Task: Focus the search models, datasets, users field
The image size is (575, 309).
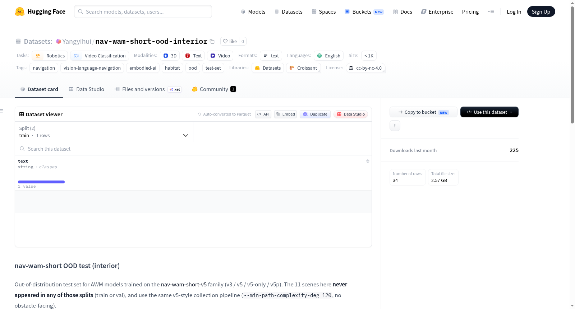Action: click(x=143, y=11)
